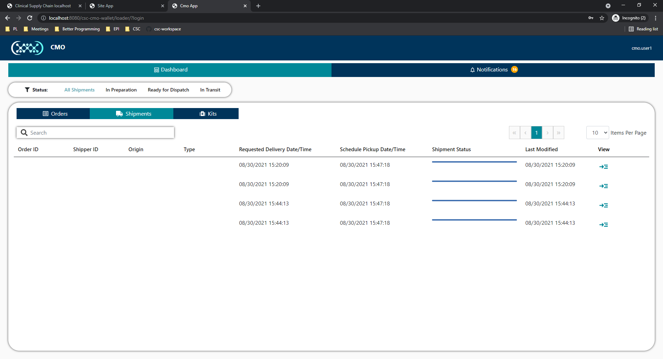Go to last page with double-arrow button
Viewport: 663px width, 359px height.
click(558, 132)
